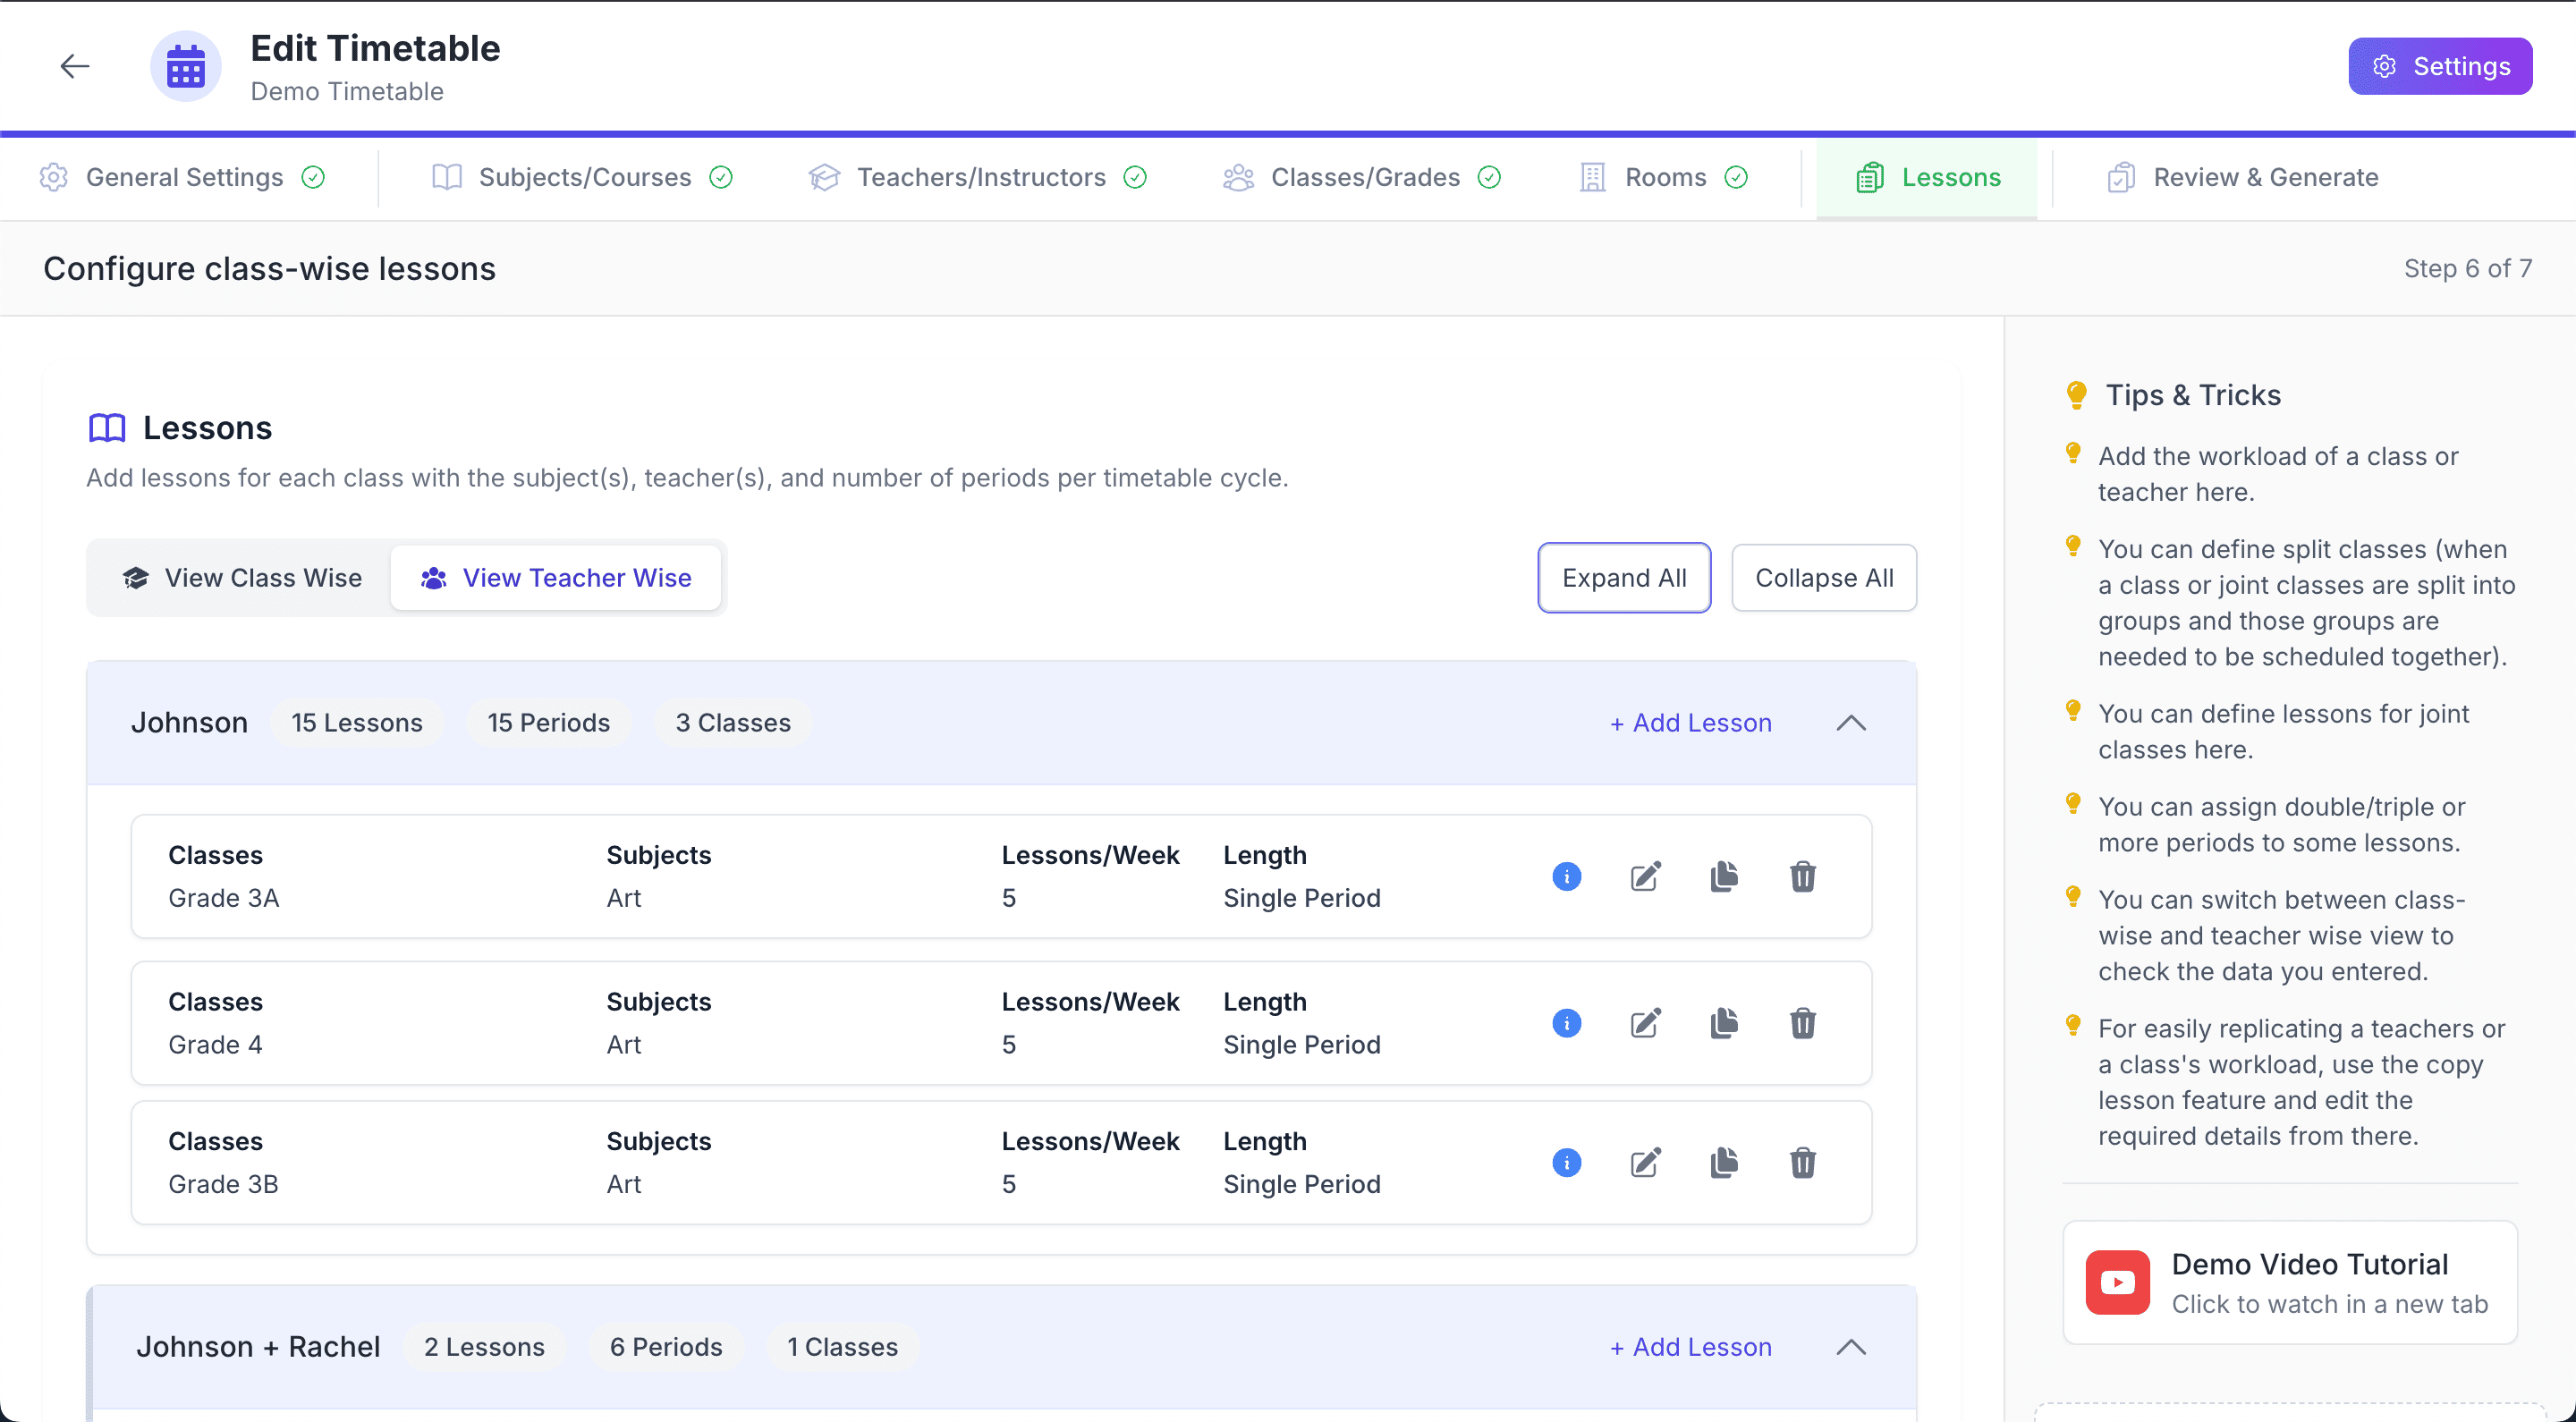Click the Tips & Tricks lightbulb icon
This screenshot has height=1422, width=2576.
click(x=2076, y=395)
